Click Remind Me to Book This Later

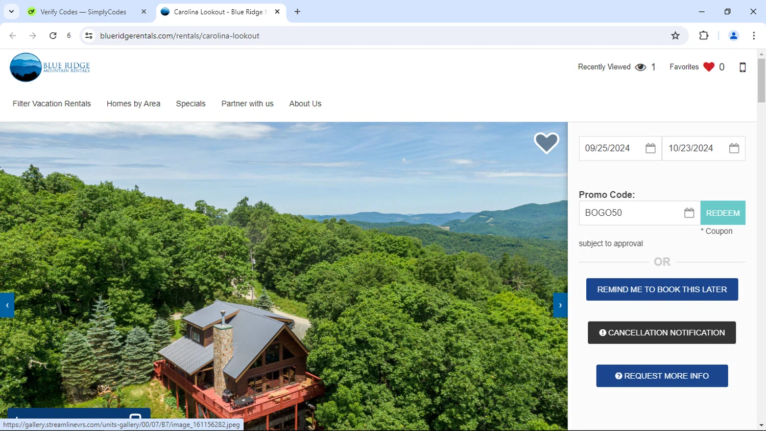point(662,289)
